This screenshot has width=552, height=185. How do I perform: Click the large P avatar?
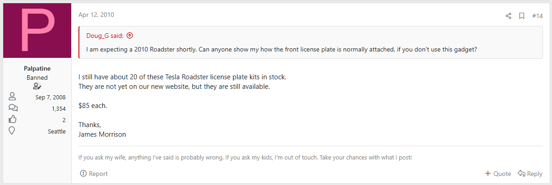tap(37, 31)
